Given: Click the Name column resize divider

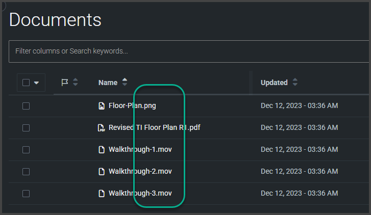Looking at the screenshot, I should (x=251, y=83).
